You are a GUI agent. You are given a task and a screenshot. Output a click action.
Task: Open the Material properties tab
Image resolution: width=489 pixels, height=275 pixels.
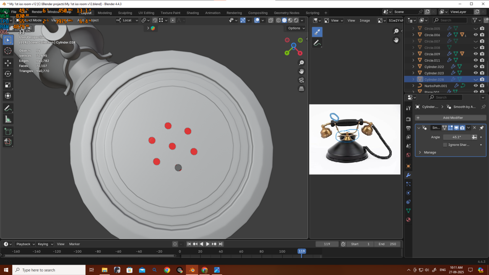[408, 220]
